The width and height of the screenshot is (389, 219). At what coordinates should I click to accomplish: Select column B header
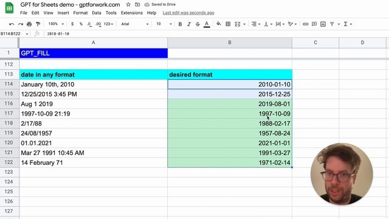[230, 43]
